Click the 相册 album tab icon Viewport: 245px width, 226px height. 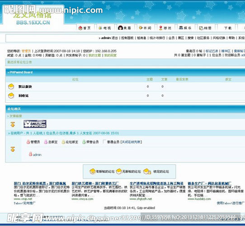(201, 28)
